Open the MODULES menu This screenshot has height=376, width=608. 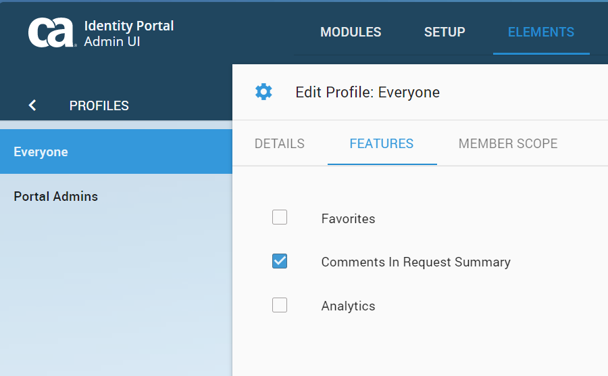click(x=351, y=32)
